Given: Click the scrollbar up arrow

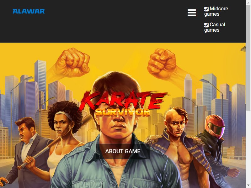Looking at the screenshot, I should click(248, 2).
